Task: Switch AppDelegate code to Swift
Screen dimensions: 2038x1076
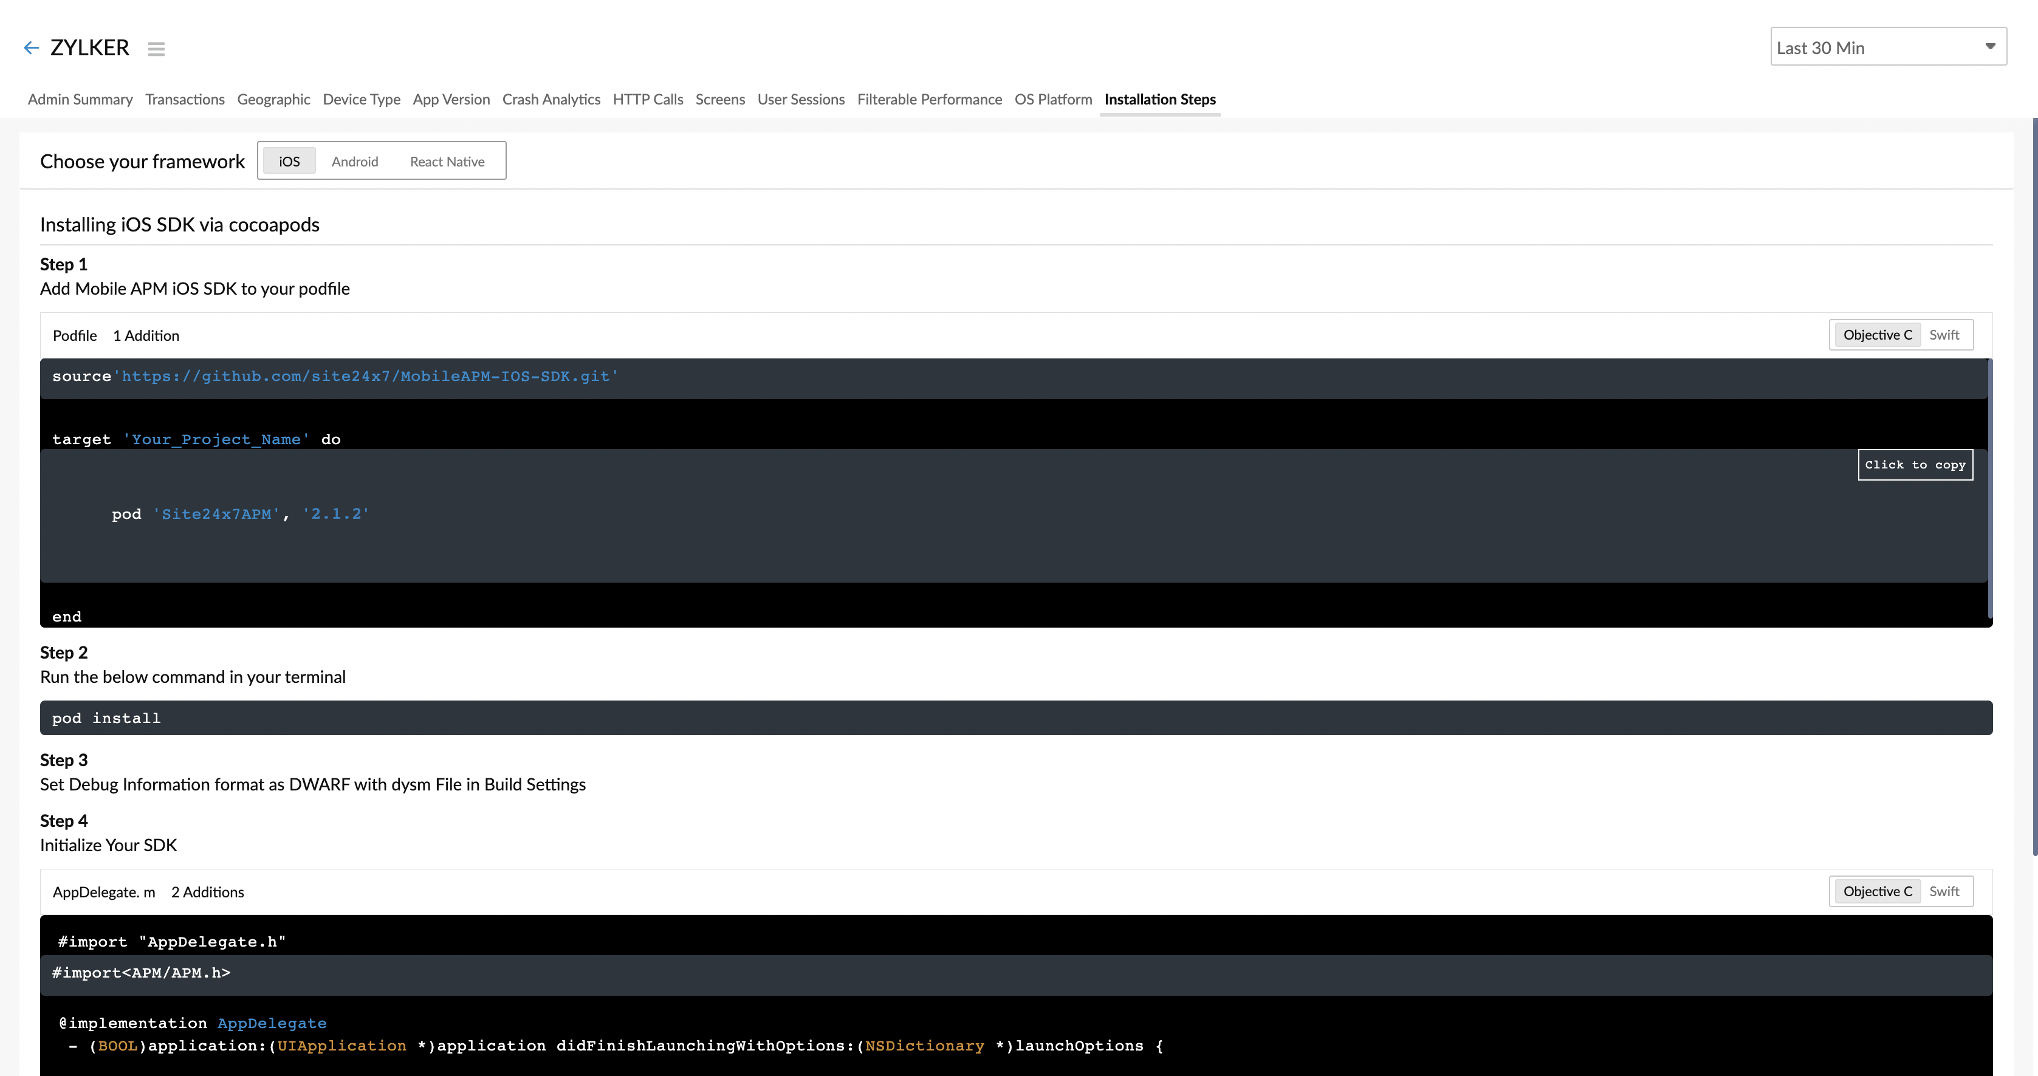Action: pyautogui.click(x=1944, y=892)
